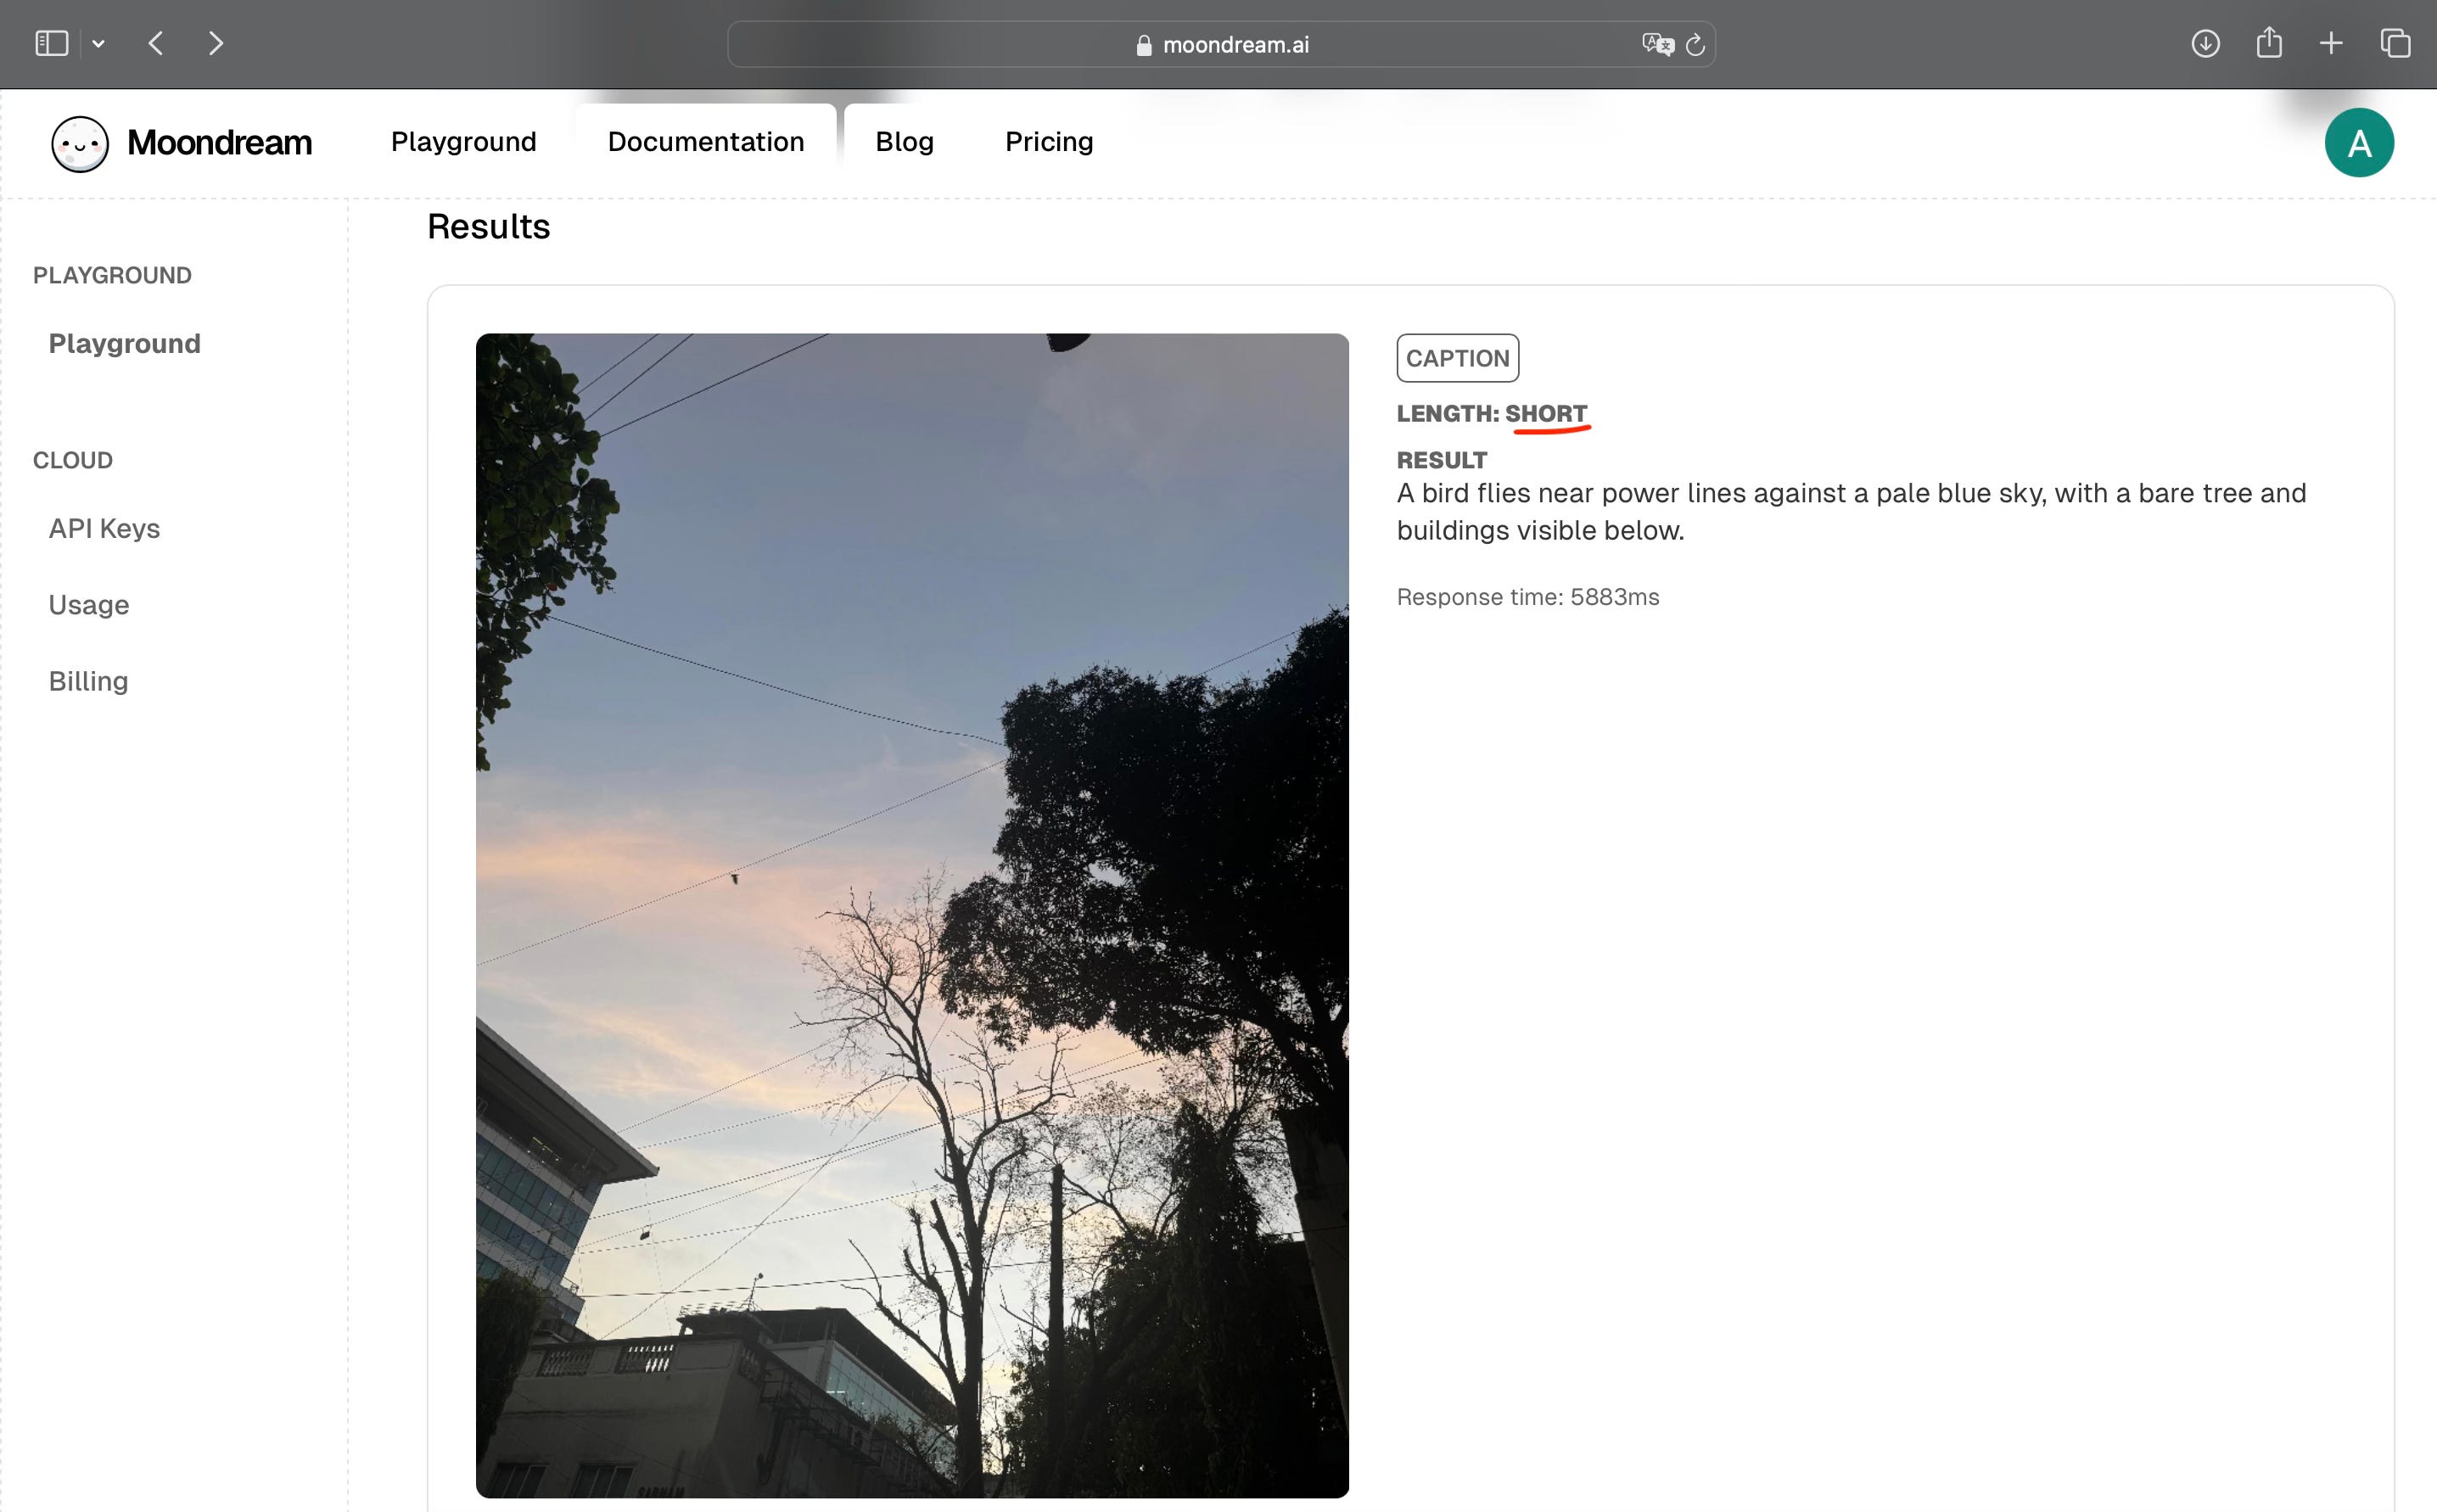Open the Documentation nav item

(x=705, y=142)
